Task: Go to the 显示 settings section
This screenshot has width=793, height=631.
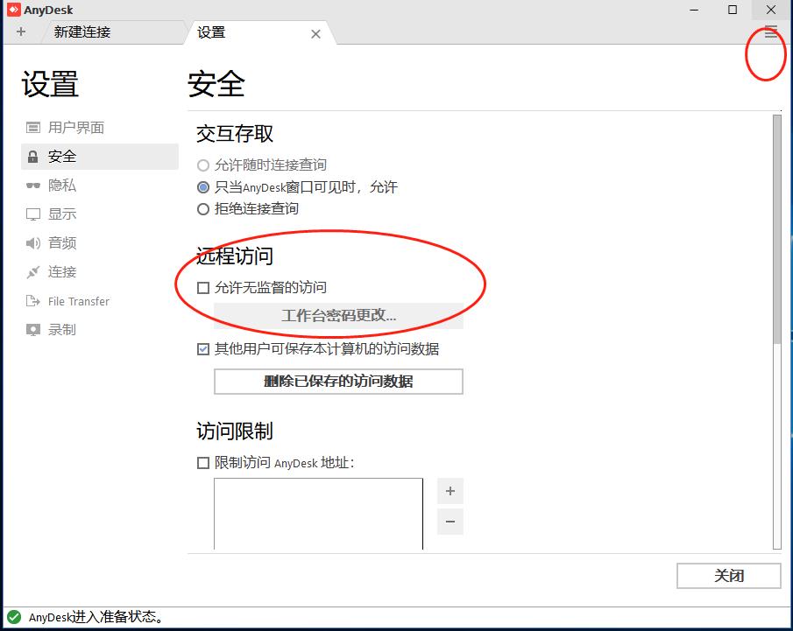Action: (100, 214)
